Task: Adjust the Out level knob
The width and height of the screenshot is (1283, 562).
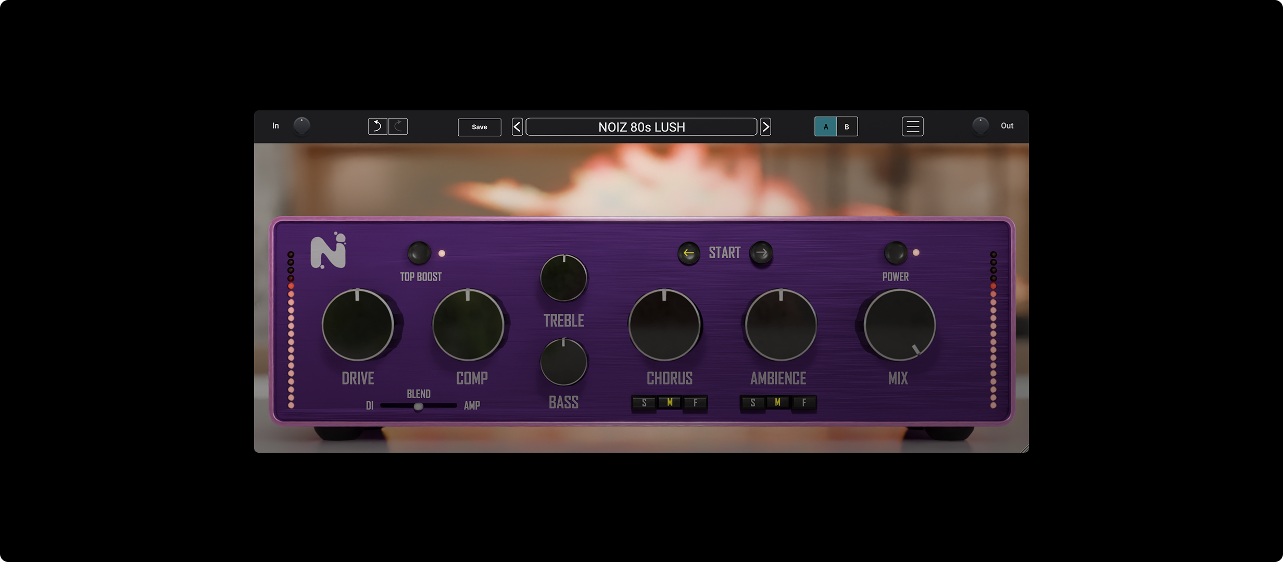Action: click(x=981, y=125)
